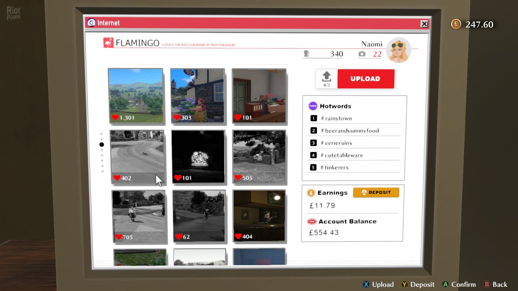Click the Earnings amount £11.79

click(322, 206)
